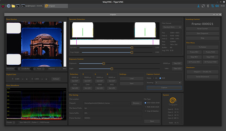This screenshot has height=131, width=226.
Task: Adjust the Sprocket slider handle
Action: (132, 48)
